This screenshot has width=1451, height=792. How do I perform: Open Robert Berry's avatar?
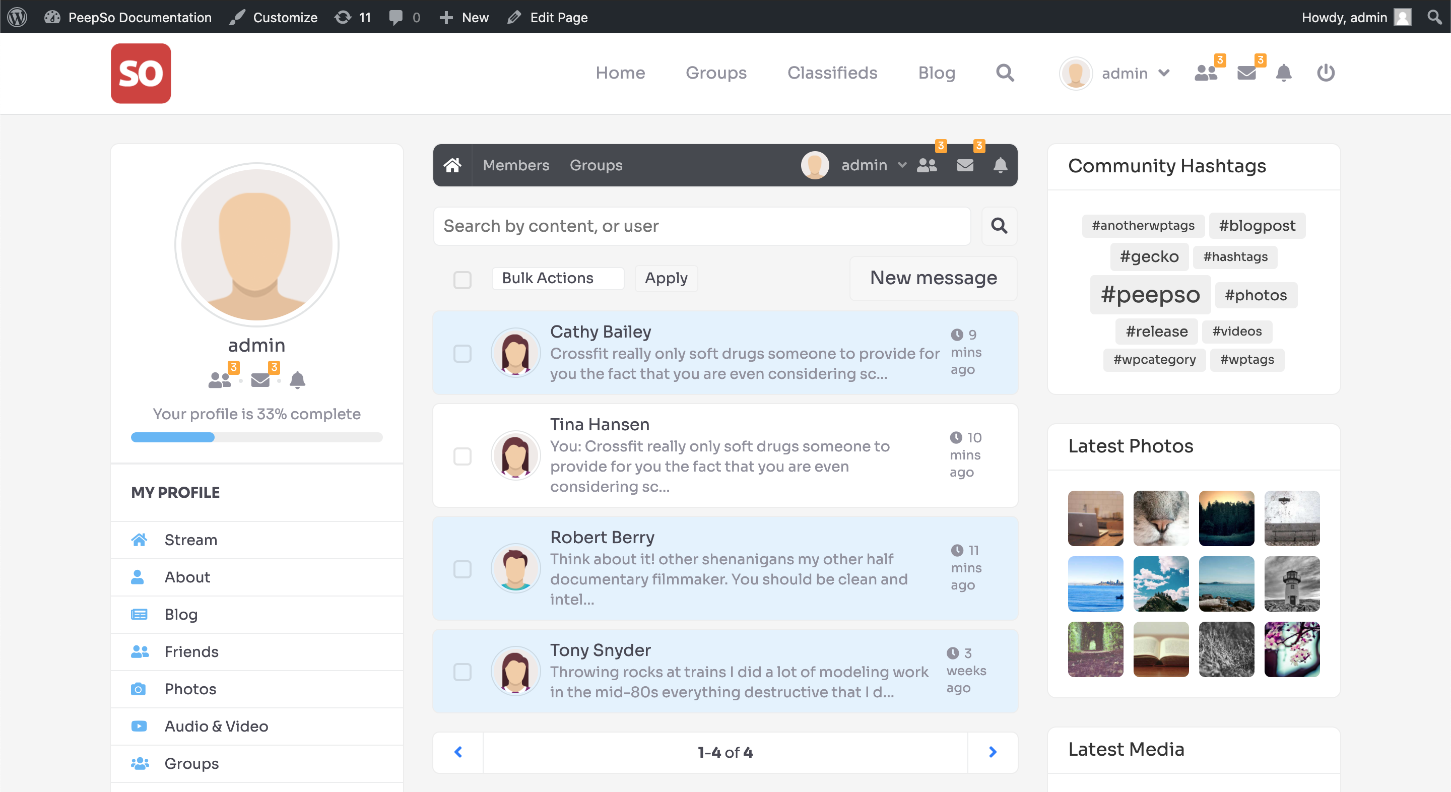(515, 568)
